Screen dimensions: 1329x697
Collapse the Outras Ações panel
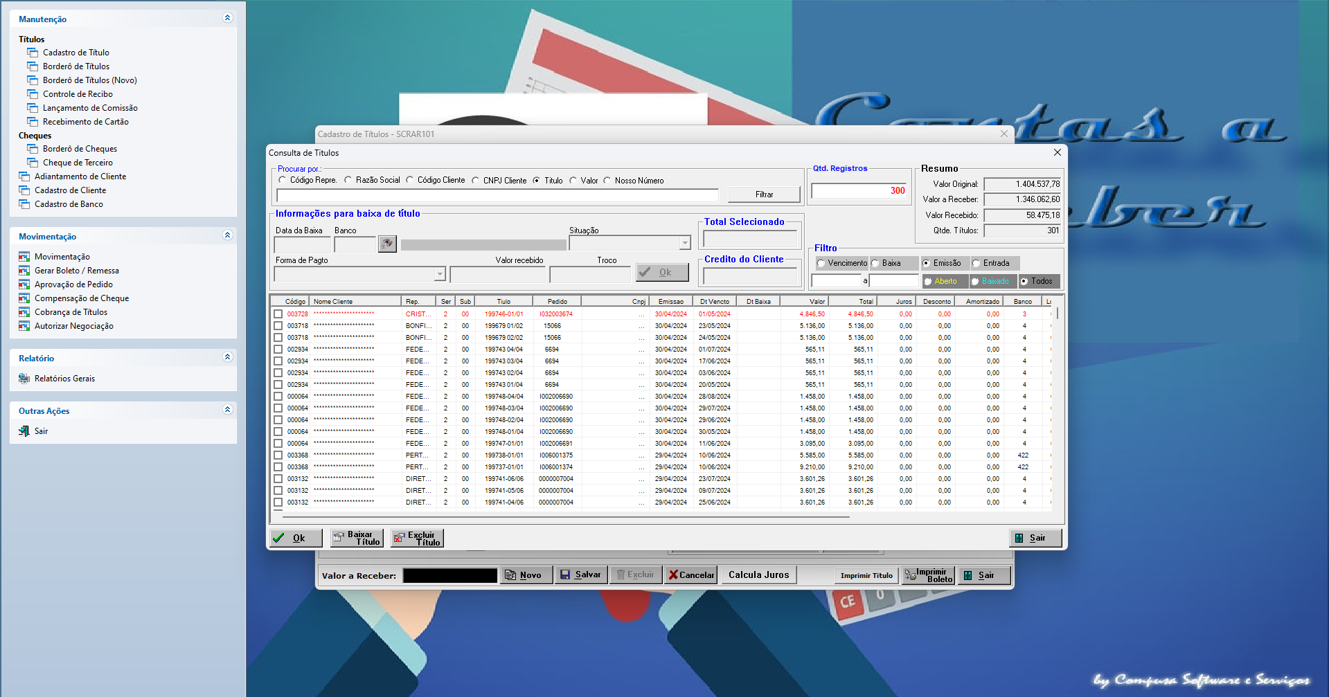coord(228,410)
